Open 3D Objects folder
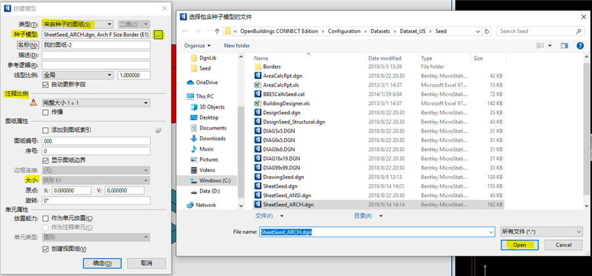 point(208,106)
